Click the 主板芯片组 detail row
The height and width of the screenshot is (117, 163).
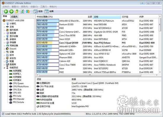[63, 106]
